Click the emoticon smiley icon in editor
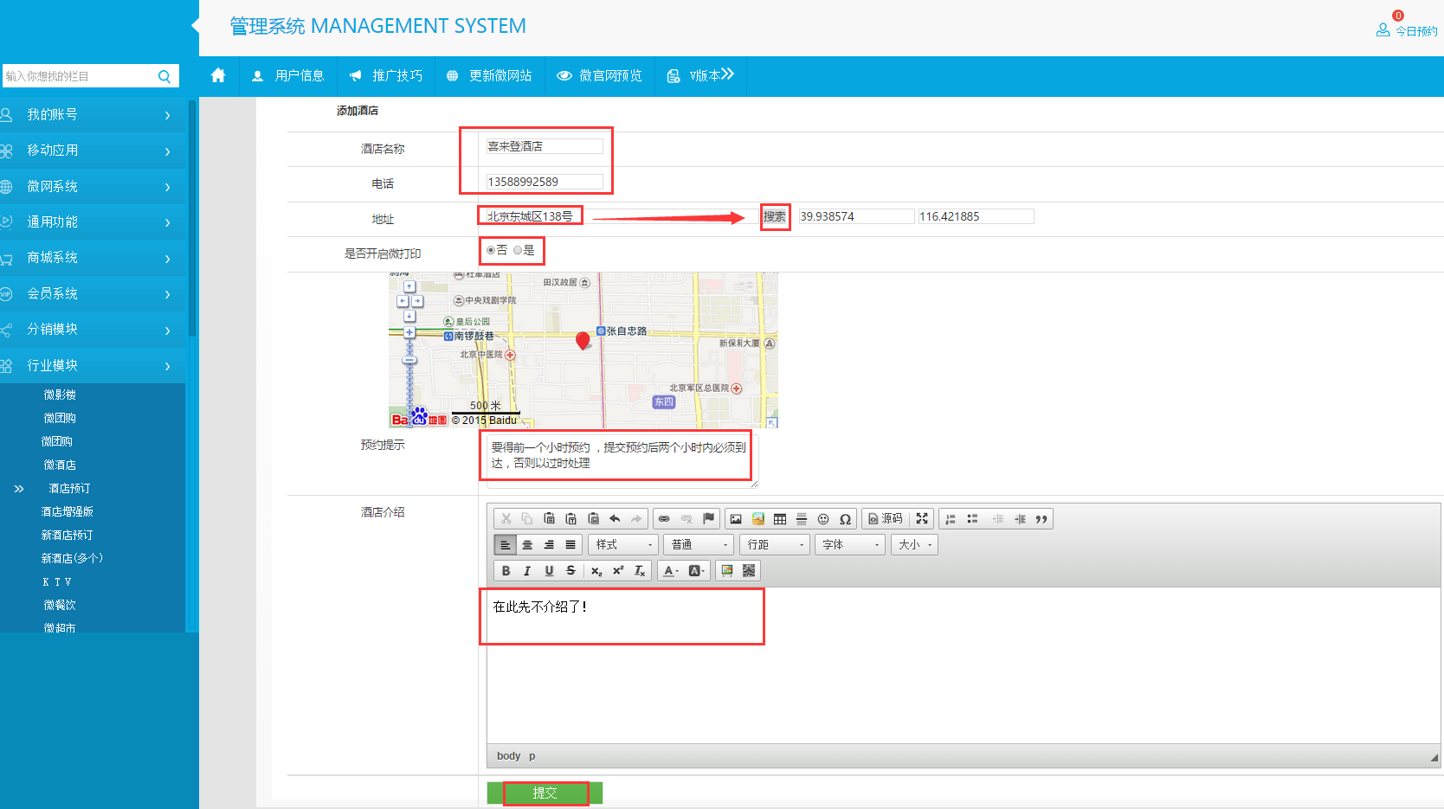This screenshot has height=809, width=1444. coord(823,519)
